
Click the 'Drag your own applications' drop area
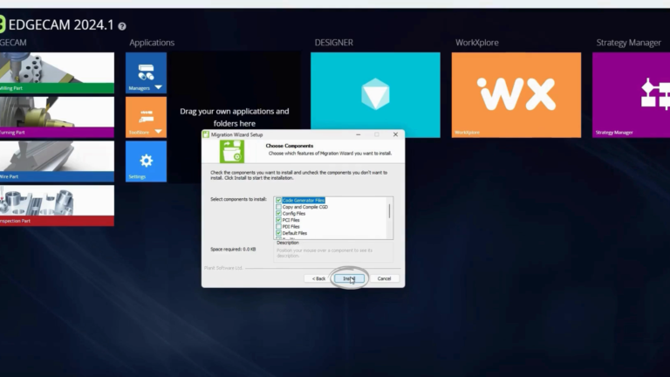point(234,117)
